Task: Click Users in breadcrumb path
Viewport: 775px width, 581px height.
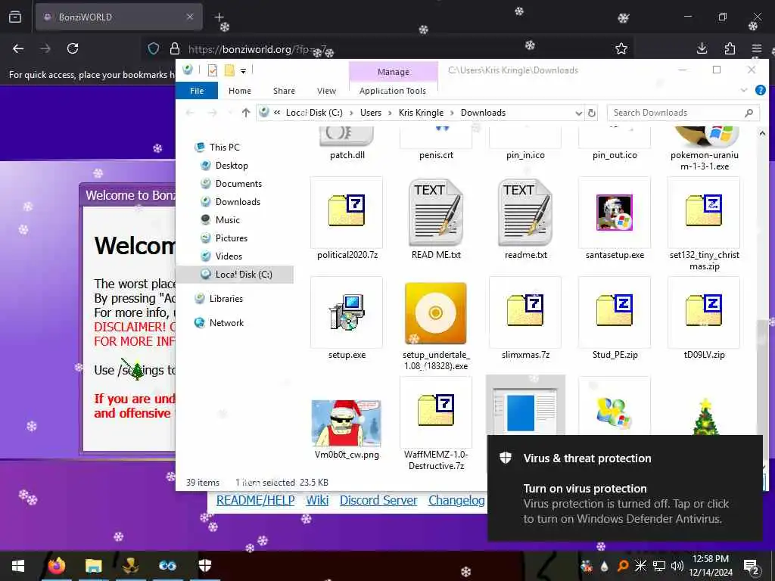Action: [x=371, y=113]
